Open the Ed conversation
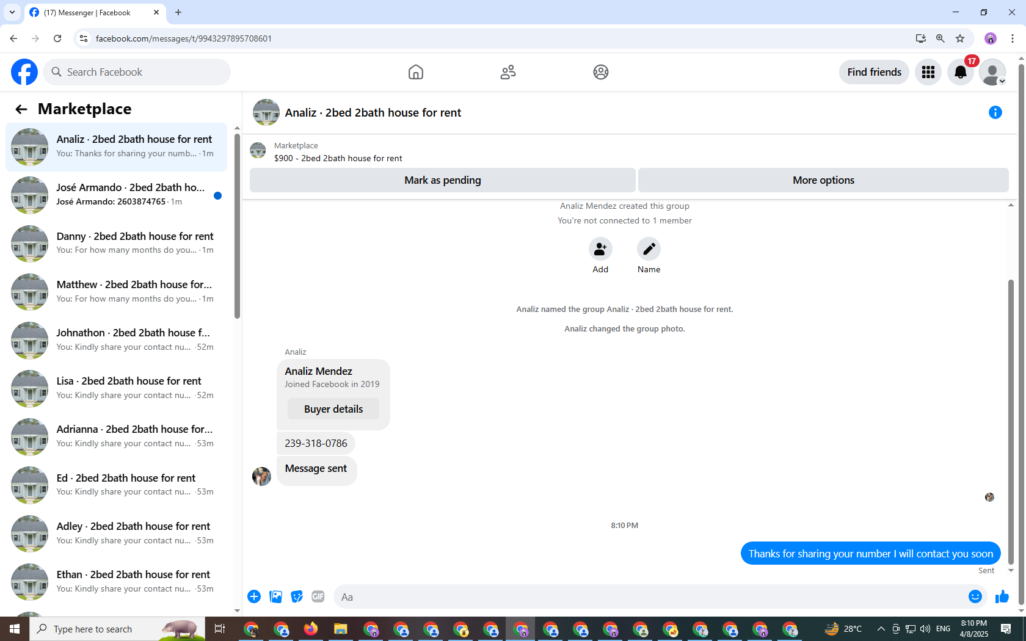This screenshot has height=641, width=1026. point(116,485)
